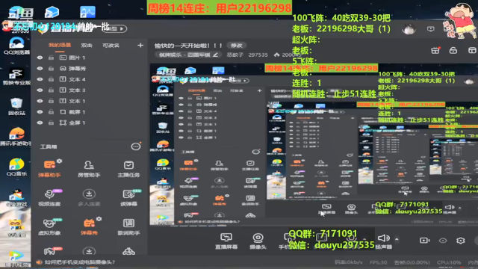Toggle the lock on 图片 1 layer
This screenshot has width=478, height=269.
point(51,58)
